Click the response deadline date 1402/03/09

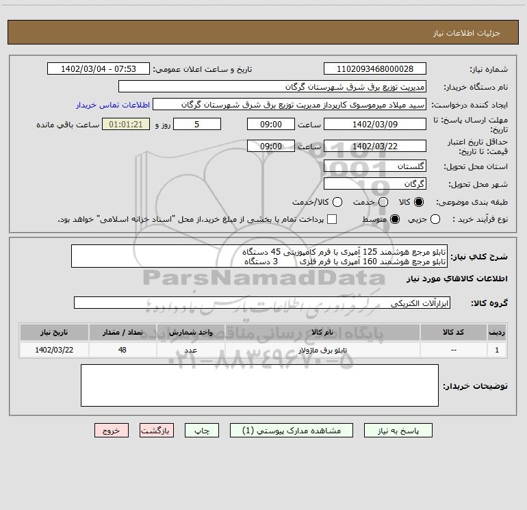tap(375, 124)
